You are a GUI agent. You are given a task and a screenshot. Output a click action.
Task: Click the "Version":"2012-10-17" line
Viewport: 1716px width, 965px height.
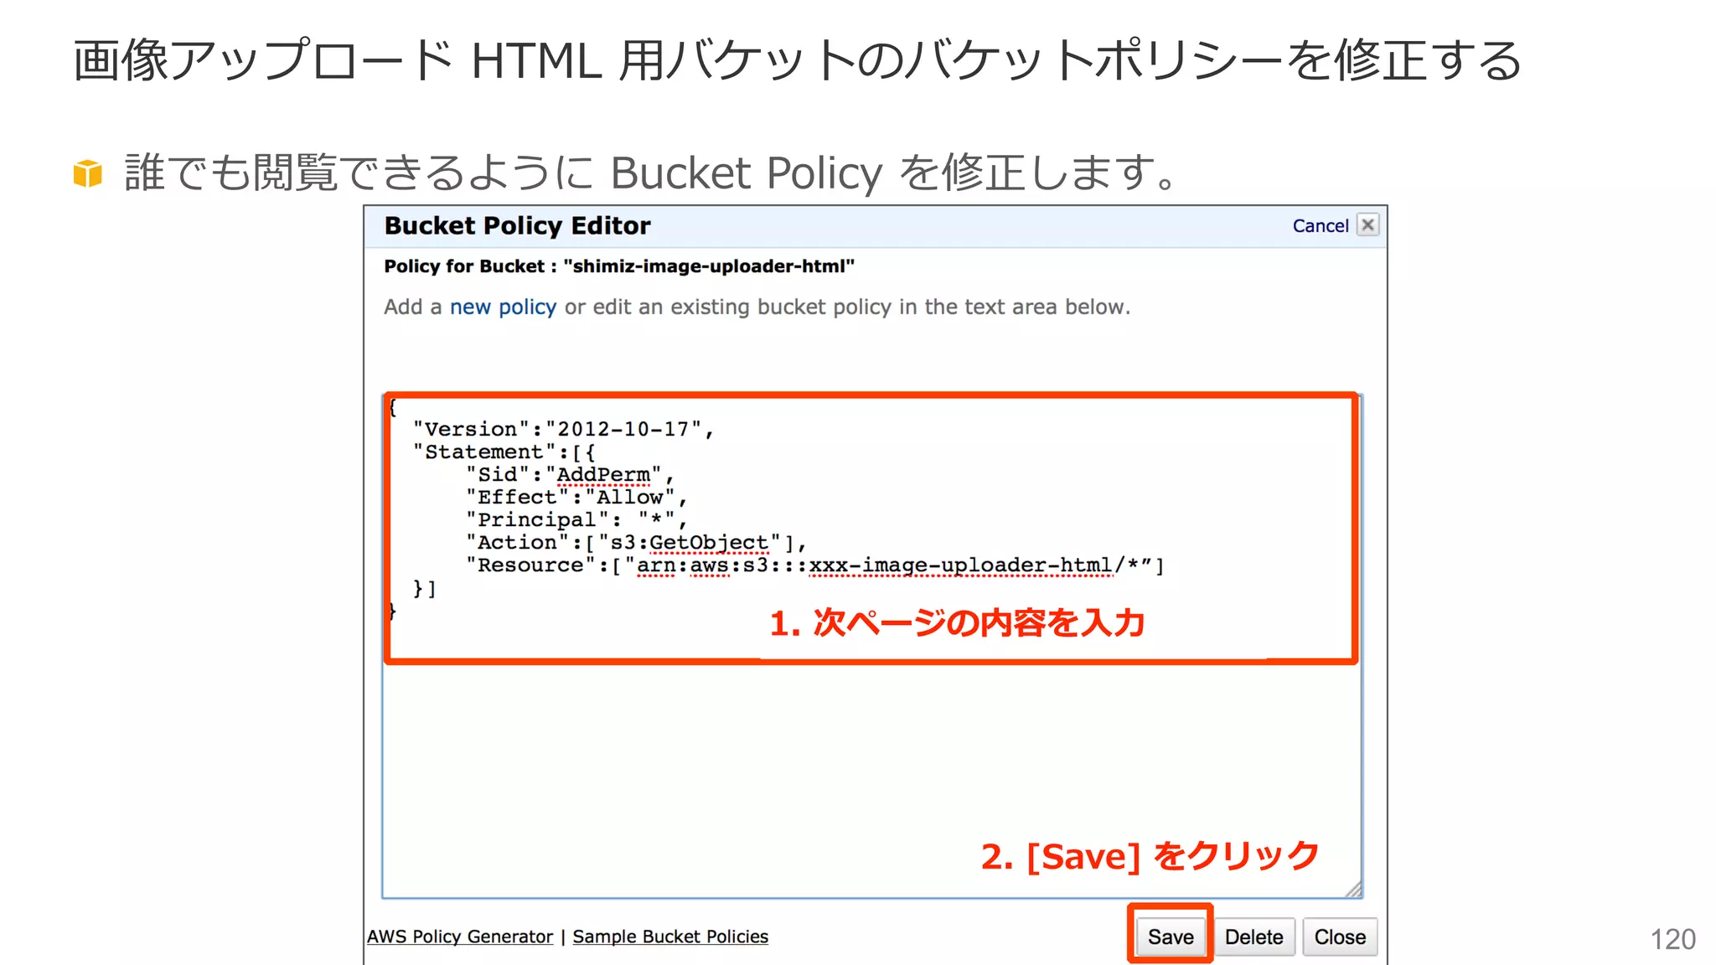click(x=563, y=429)
